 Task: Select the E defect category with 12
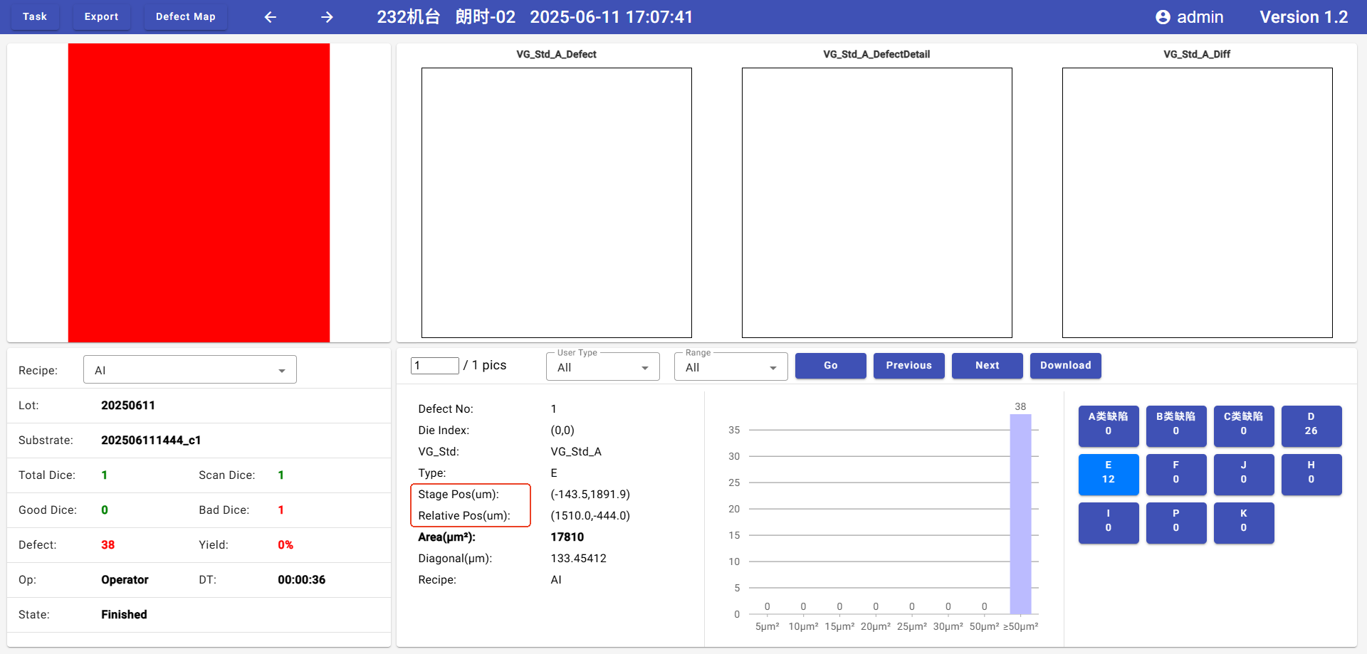(1108, 473)
